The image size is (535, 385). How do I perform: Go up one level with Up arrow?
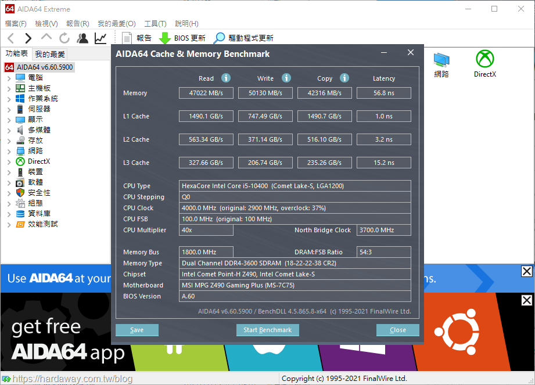[x=46, y=37]
